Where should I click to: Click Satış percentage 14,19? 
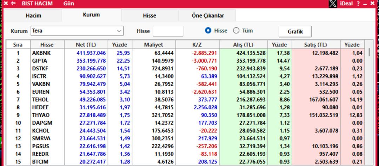coord(356,100)
